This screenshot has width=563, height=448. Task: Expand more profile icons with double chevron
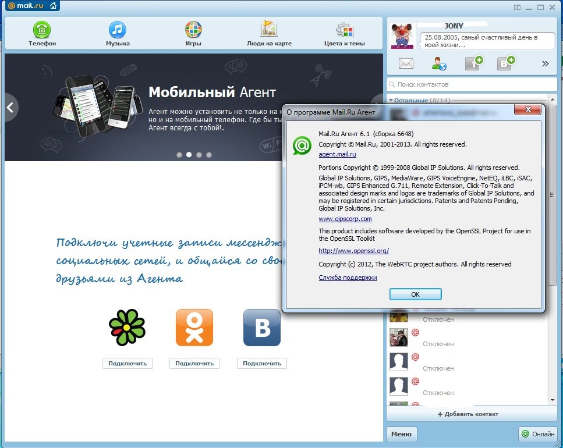click(x=546, y=64)
